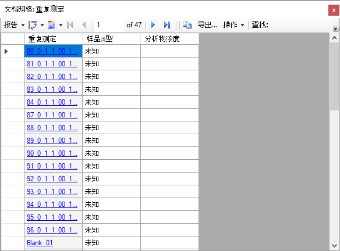This screenshot has height=251, width=340.
Task: Click the 分析物浓度 column header
Action: [169, 39]
